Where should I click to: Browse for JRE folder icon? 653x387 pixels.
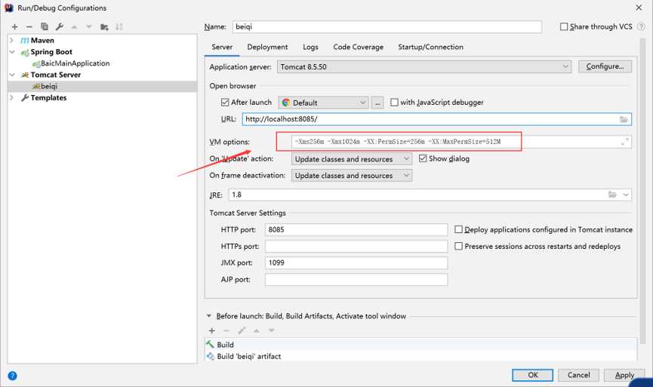[x=612, y=195]
